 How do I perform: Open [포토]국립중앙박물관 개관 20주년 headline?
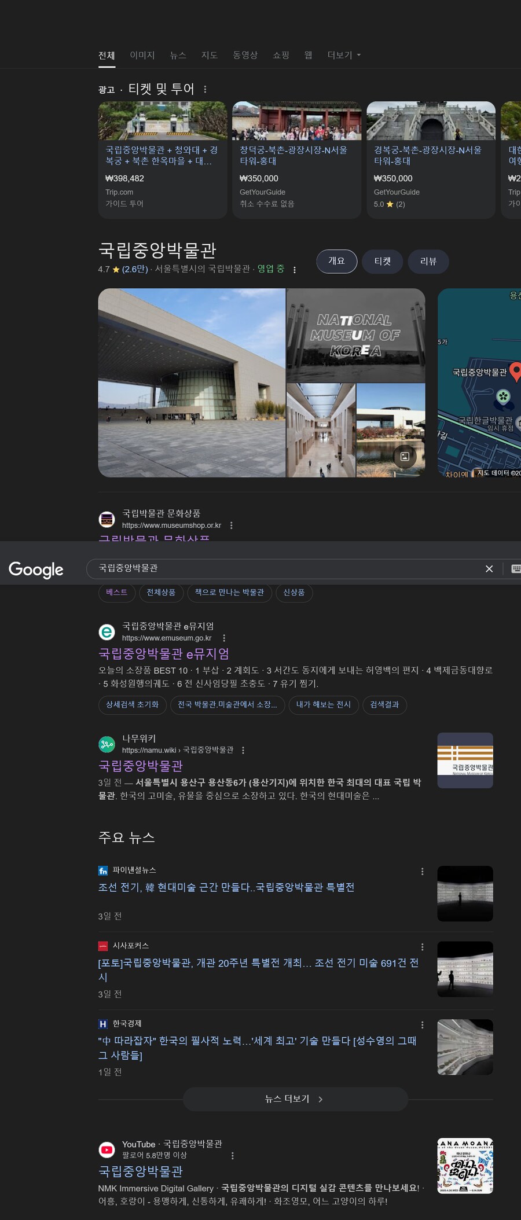point(259,970)
